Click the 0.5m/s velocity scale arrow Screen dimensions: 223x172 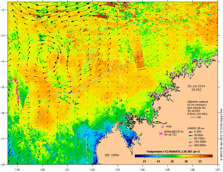(196, 117)
